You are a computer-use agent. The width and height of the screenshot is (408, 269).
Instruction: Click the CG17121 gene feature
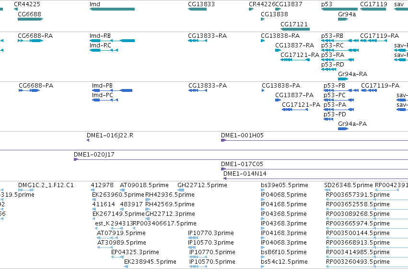(295, 29)
